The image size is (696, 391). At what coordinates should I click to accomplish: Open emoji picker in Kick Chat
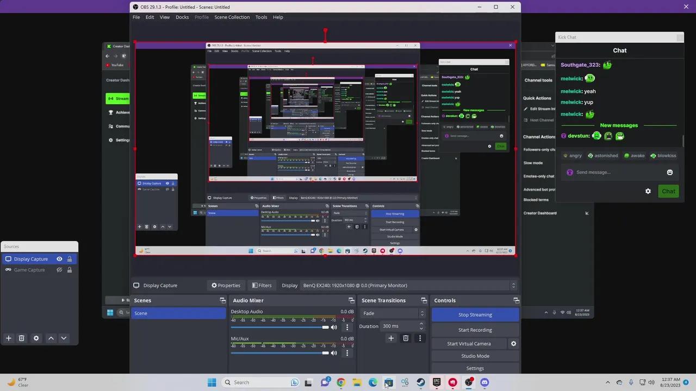(670, 172)
